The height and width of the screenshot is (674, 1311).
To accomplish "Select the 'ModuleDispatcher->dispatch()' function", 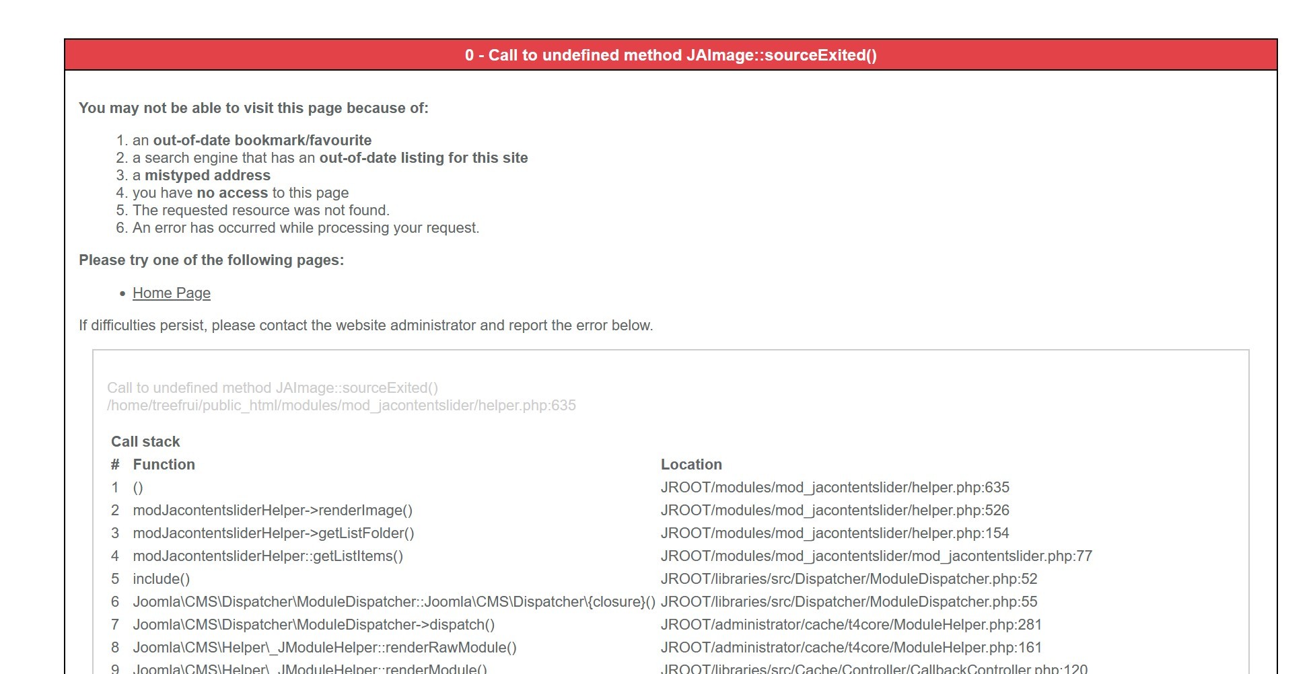I will pos(314,625).
